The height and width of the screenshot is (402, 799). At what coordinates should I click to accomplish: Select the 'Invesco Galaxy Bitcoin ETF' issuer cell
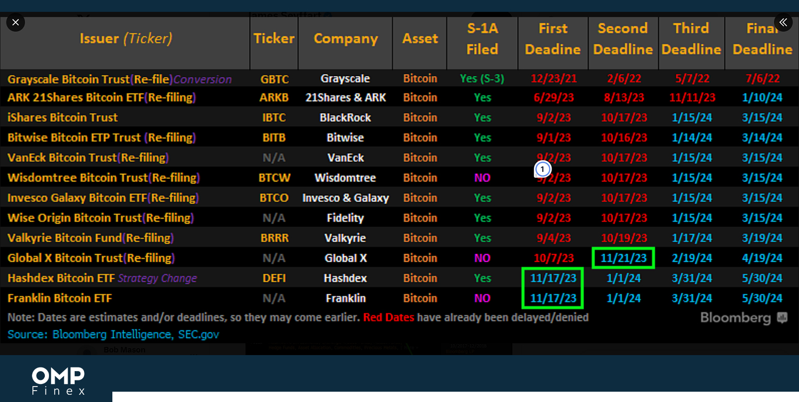(x=103, y=198)
